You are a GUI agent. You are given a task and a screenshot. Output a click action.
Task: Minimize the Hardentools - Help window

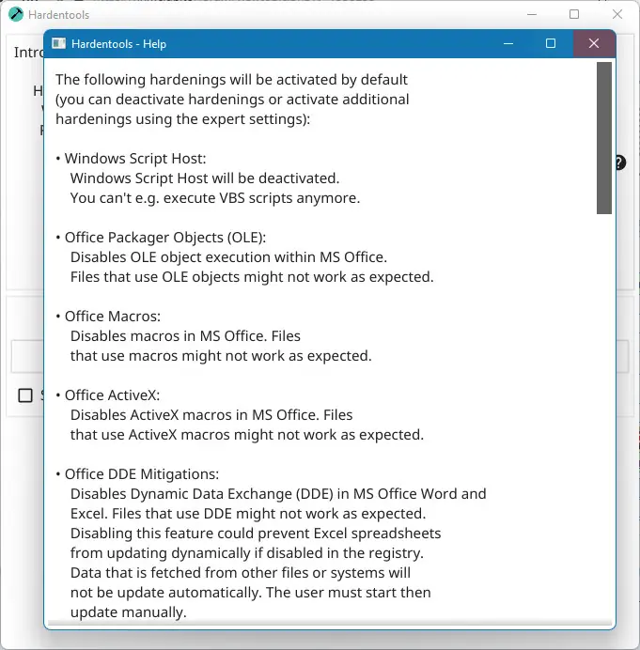click(508, 44)
